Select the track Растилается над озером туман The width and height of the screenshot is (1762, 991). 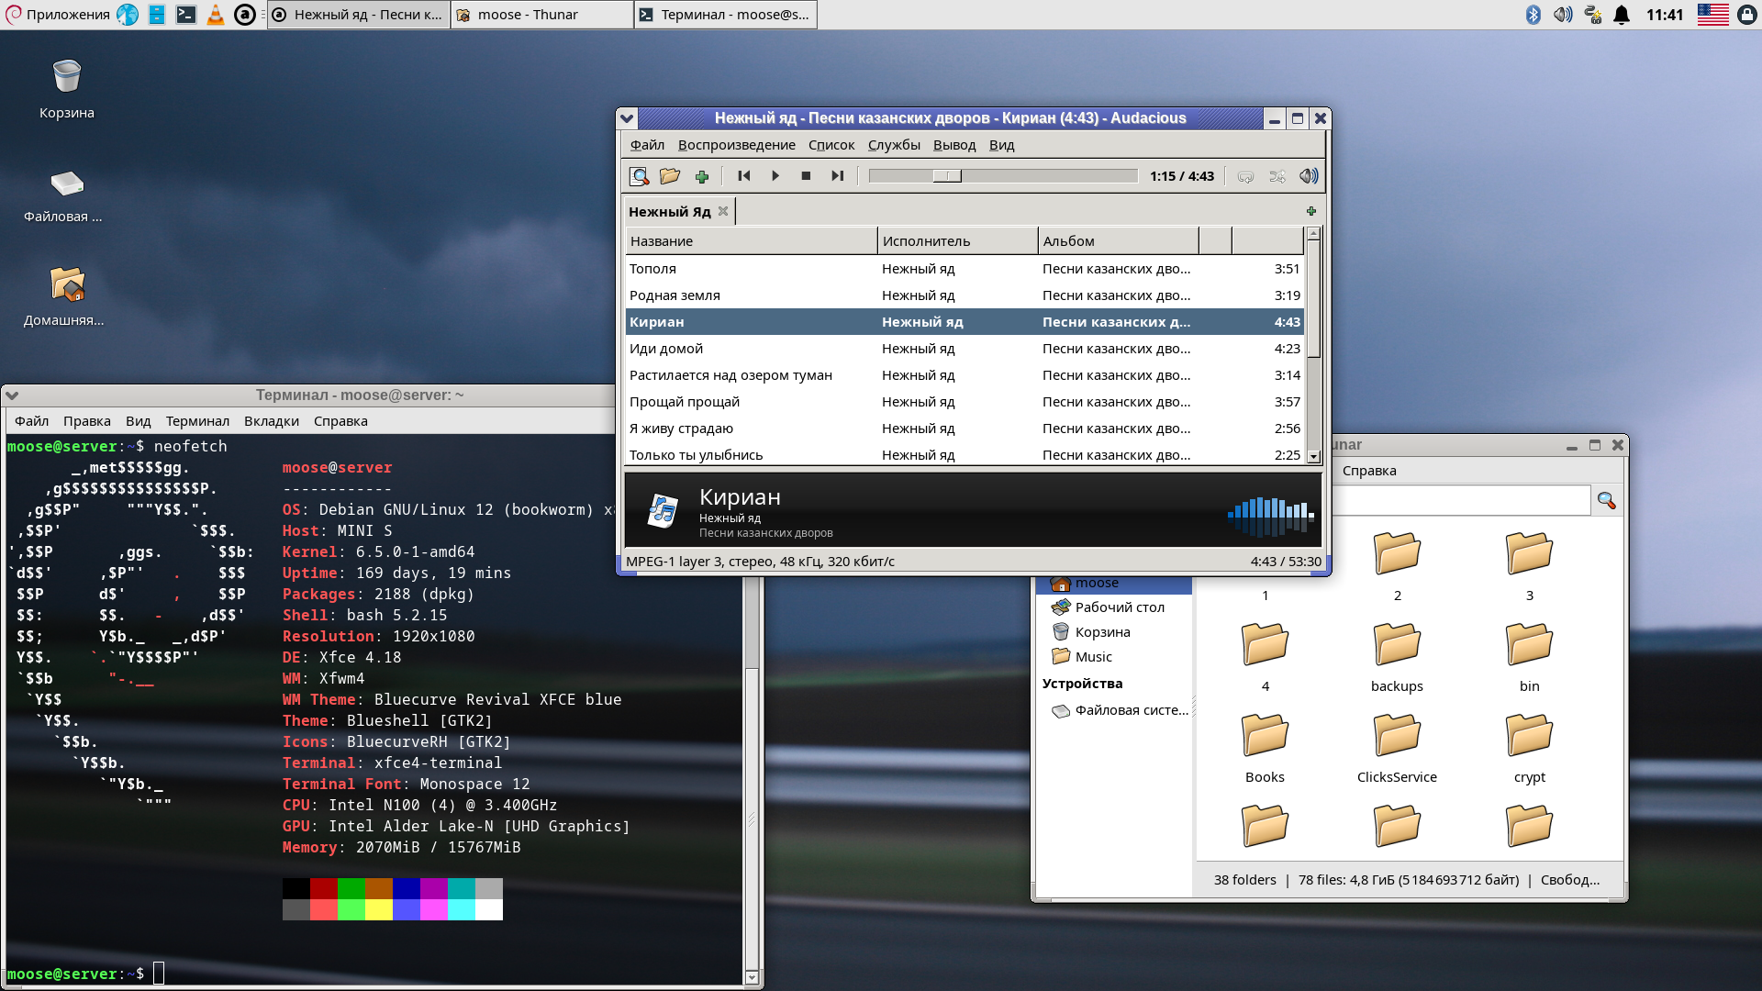964,375
